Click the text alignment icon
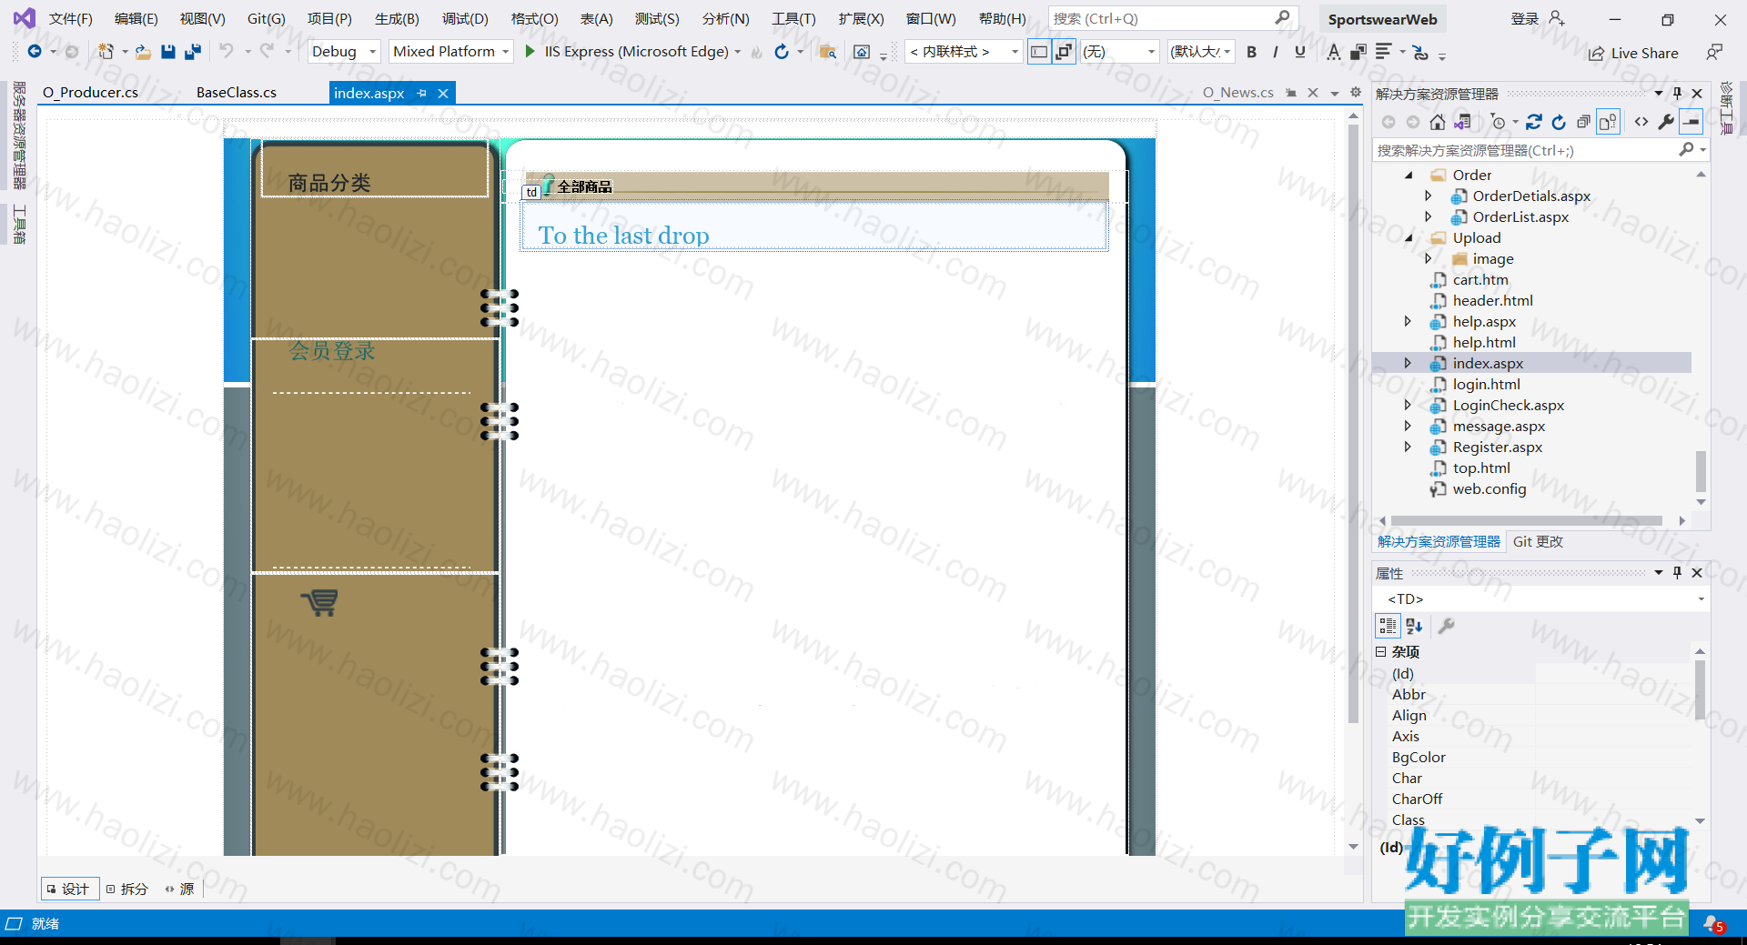This screenshot has height=945, width=1747. pyautogui.click(x=1384, y=52)
